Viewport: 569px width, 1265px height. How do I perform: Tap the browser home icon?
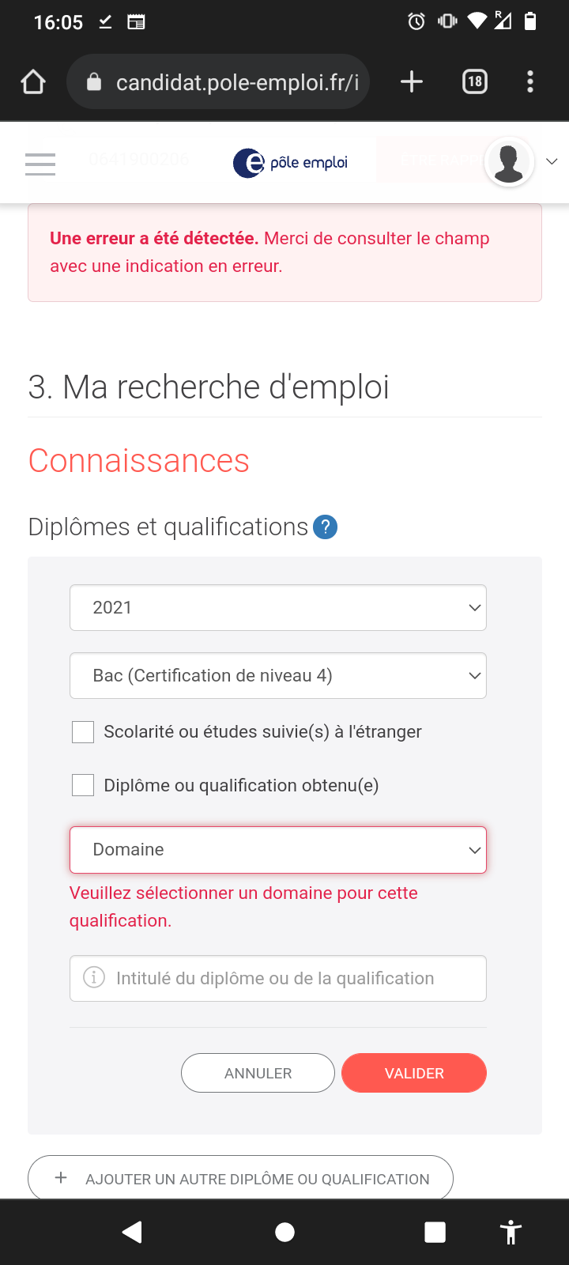coord(33,81)
